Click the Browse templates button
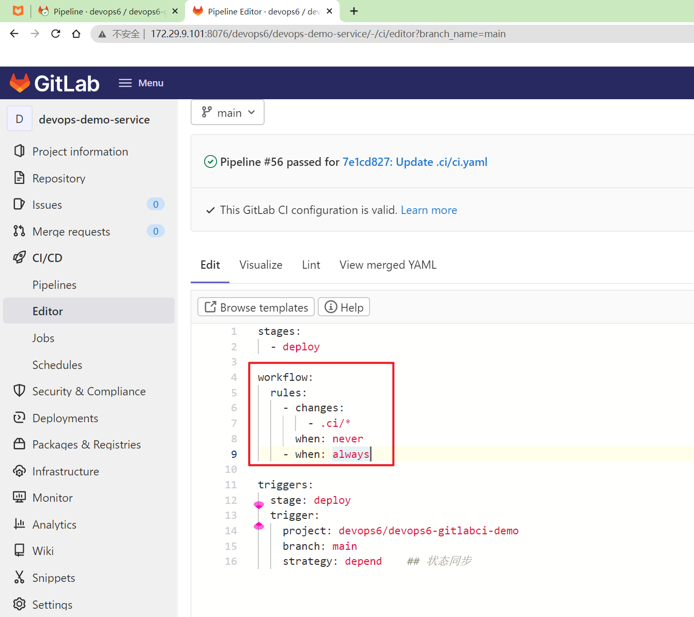 [256, 307]
